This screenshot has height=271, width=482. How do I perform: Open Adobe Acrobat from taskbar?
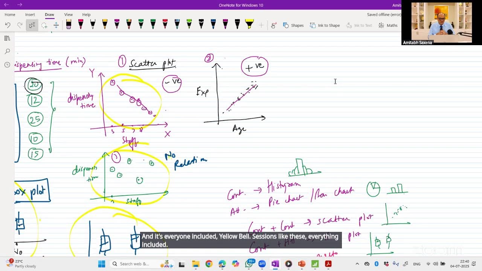[x=328, y=264]
